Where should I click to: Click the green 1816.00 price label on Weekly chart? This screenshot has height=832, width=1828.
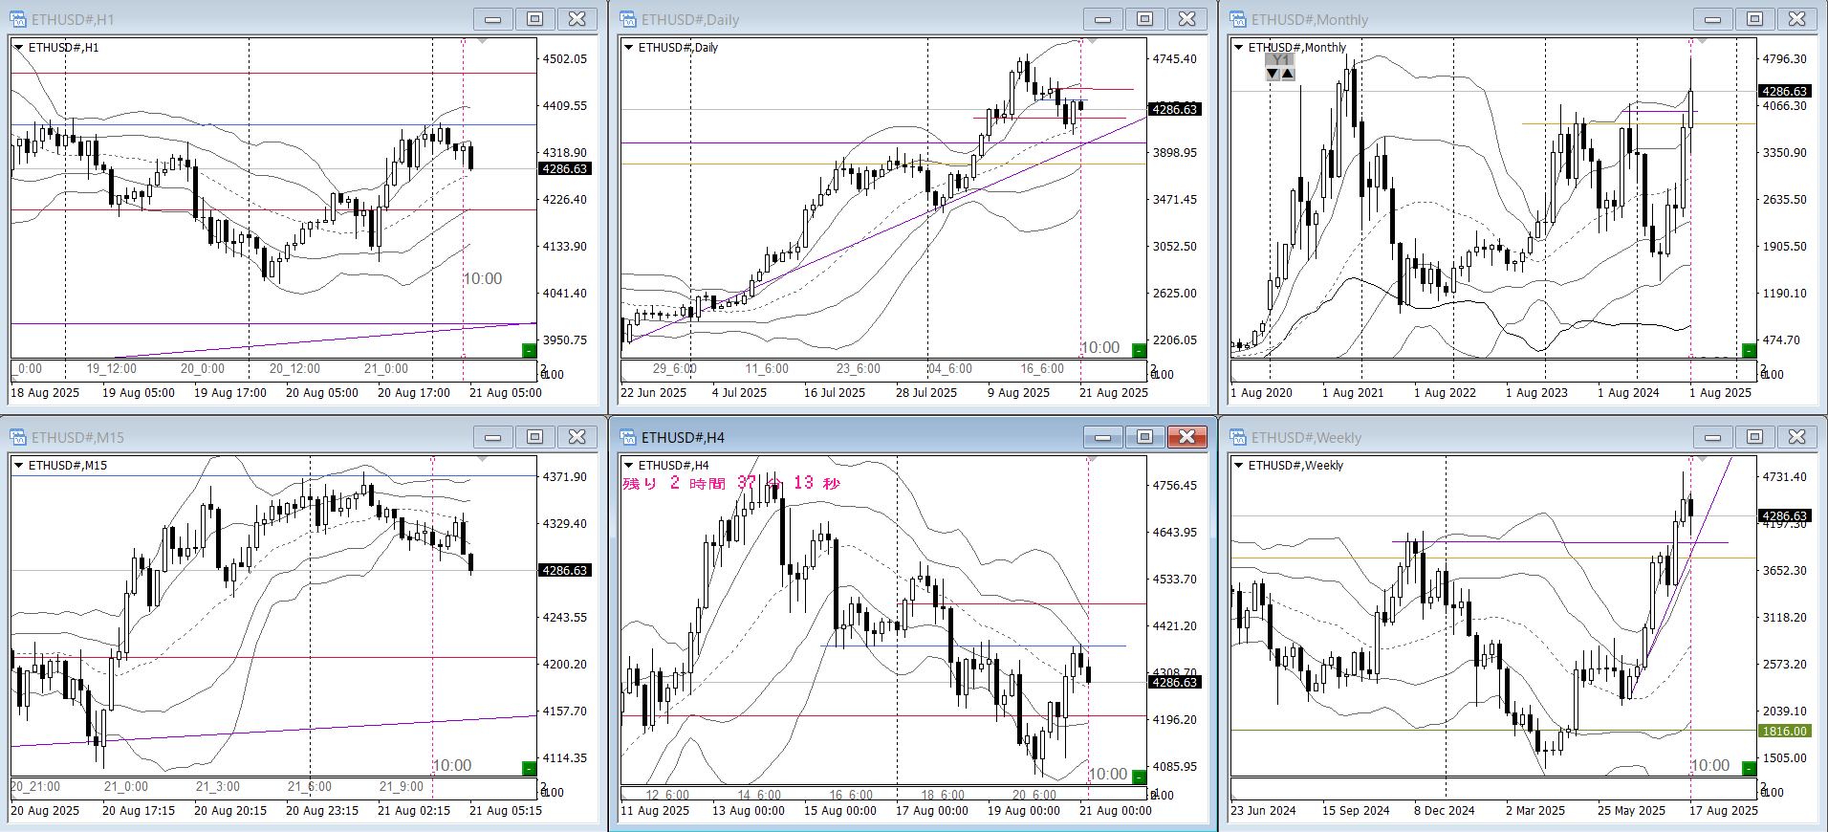[x=1784, y=731]
